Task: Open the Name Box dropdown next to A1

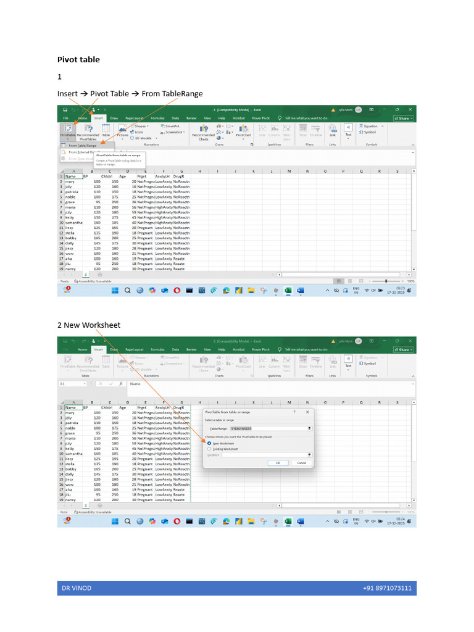Action: (85, 384)
